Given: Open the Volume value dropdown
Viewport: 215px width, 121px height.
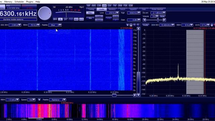Looking at the screenshot, I should click(157, 16).
